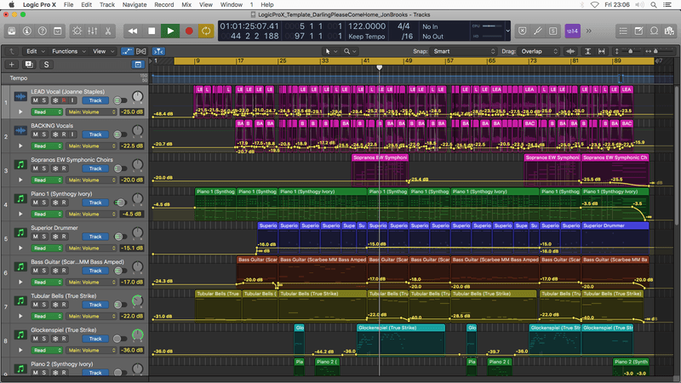The image size is (681, 383).
Task: Open the Track menu
Action: (x=107, y=5)
